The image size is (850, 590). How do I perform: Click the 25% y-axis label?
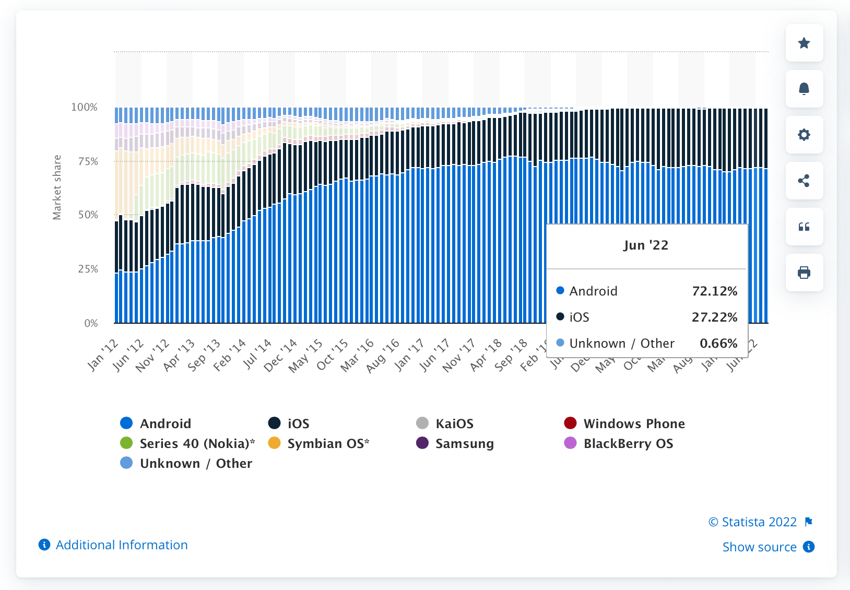pos(88,269)
